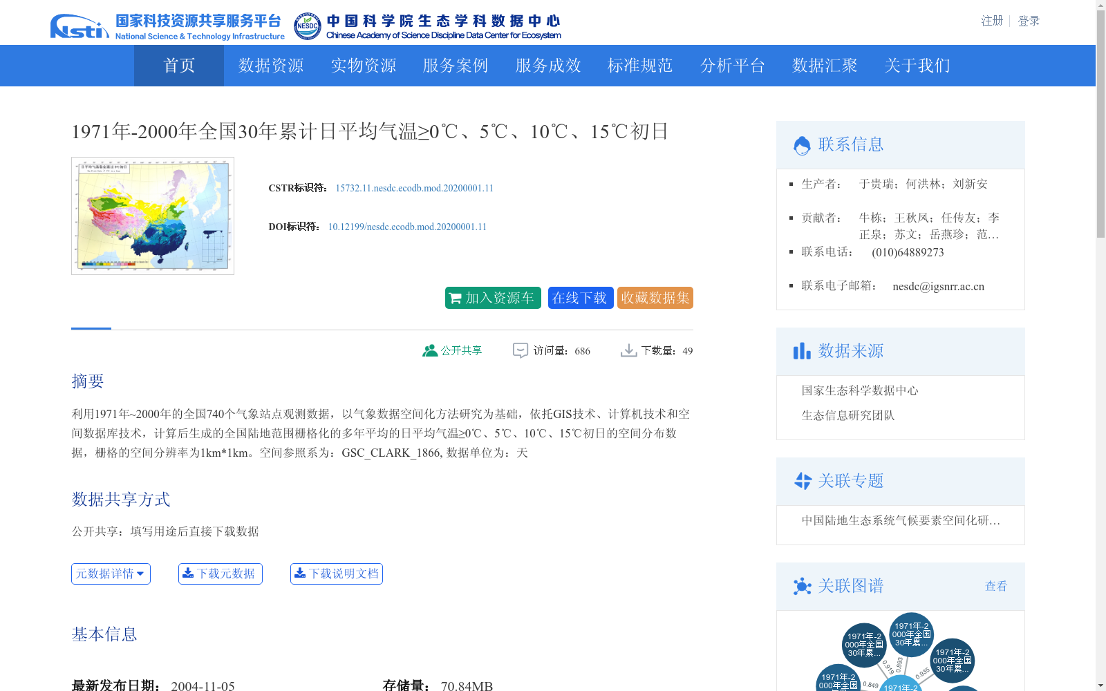Open the 中国陆地生态系统气候要素空间化研 topic
The width and height of the screenshot is (1106, 691).
point(901,520)
